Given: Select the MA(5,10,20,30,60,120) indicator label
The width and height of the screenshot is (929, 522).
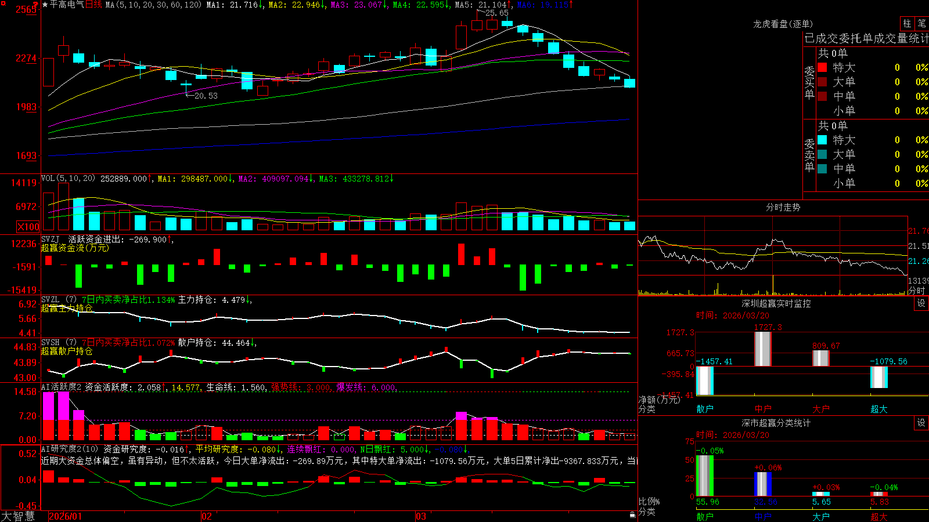Looking at the screenshot, I should [153, 5].
